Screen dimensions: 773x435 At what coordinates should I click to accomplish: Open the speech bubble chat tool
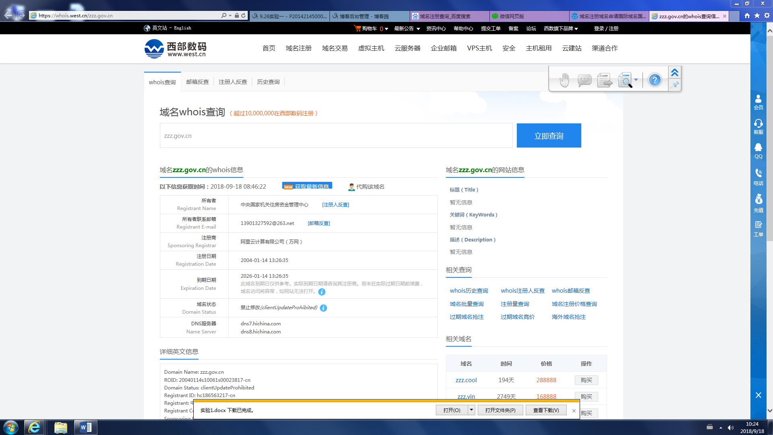tap(584, 80)
